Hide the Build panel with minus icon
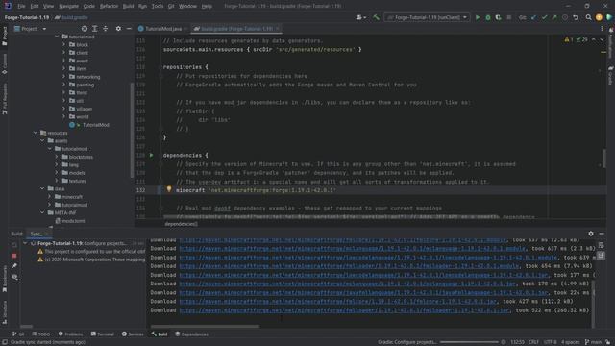 click(x=602, y=234)
